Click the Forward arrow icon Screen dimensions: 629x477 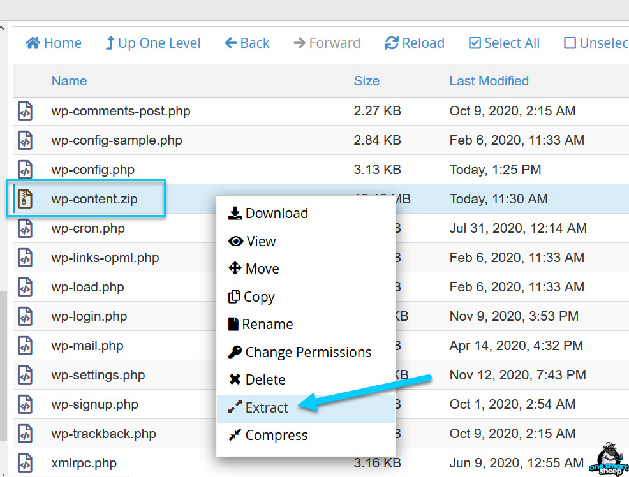coord(300,43)
